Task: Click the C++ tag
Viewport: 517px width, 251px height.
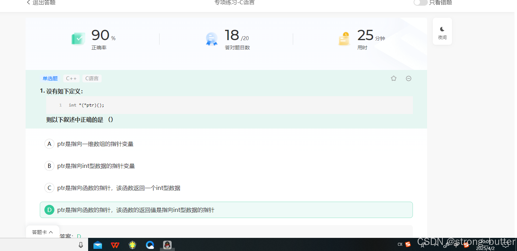Action: coord(71,78)
